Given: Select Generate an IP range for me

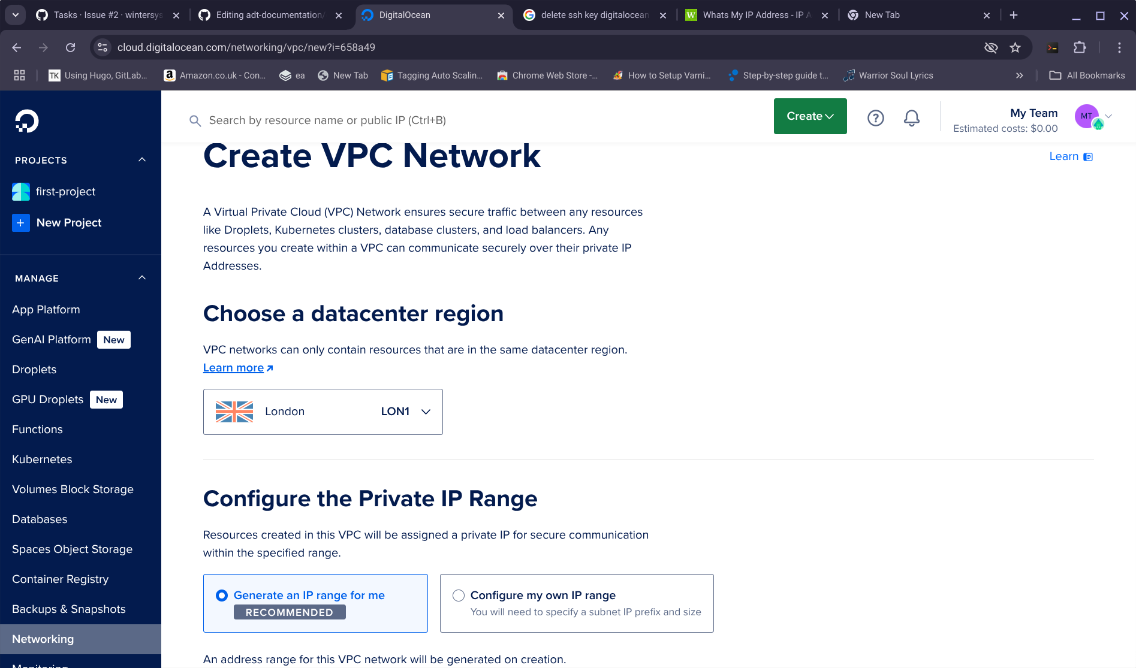Looking at the screenshot, I should coord(222,596).
